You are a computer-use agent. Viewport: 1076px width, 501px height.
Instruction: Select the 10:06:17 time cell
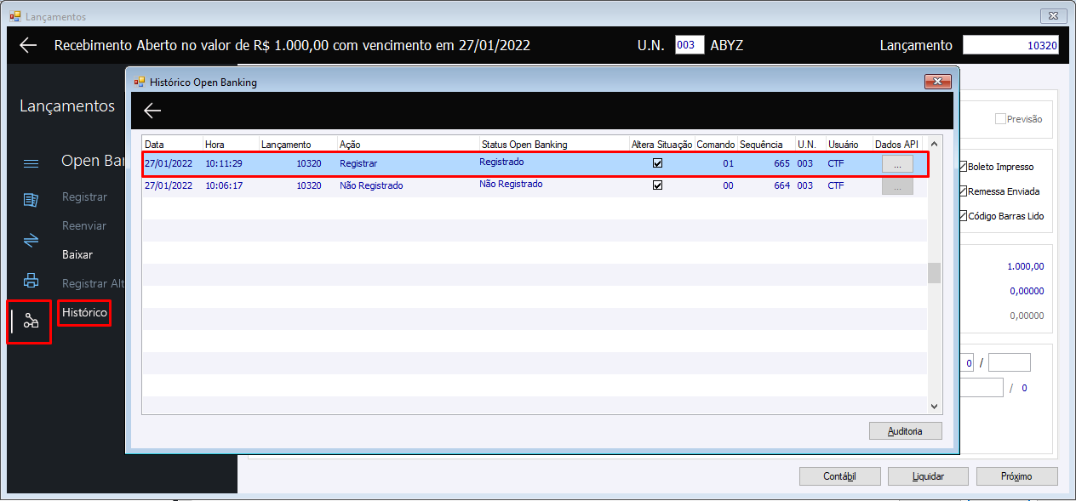(x=224, y=185)
